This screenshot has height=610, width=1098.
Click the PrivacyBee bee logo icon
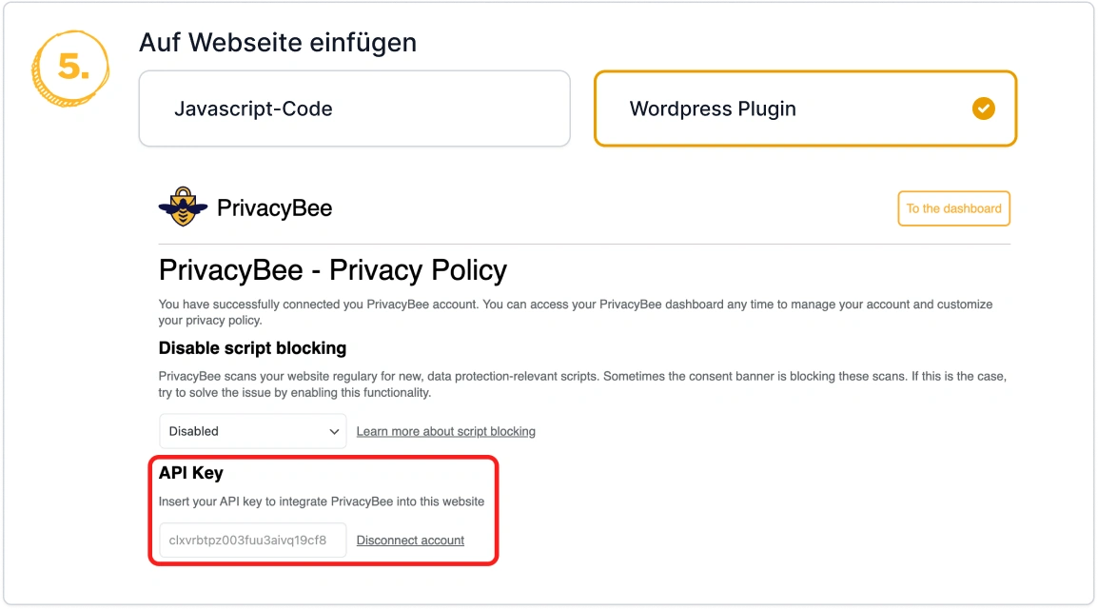(183, 207)
